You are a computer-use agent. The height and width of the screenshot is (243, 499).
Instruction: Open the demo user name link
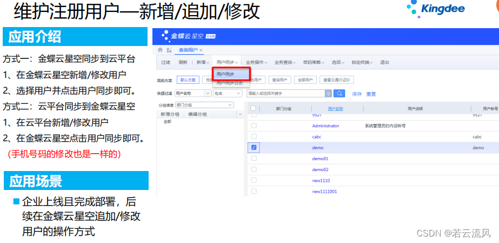[318, 148]
